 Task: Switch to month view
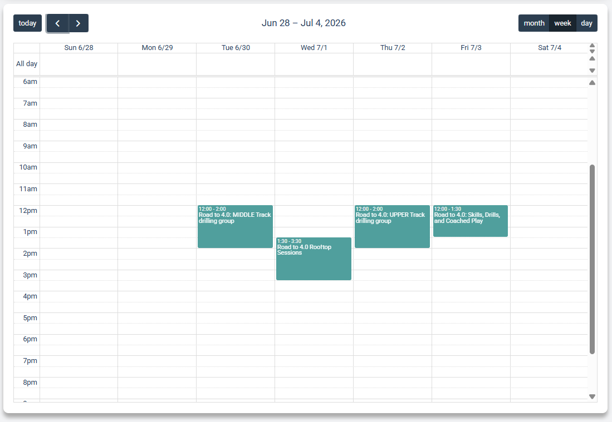(533, 23)
